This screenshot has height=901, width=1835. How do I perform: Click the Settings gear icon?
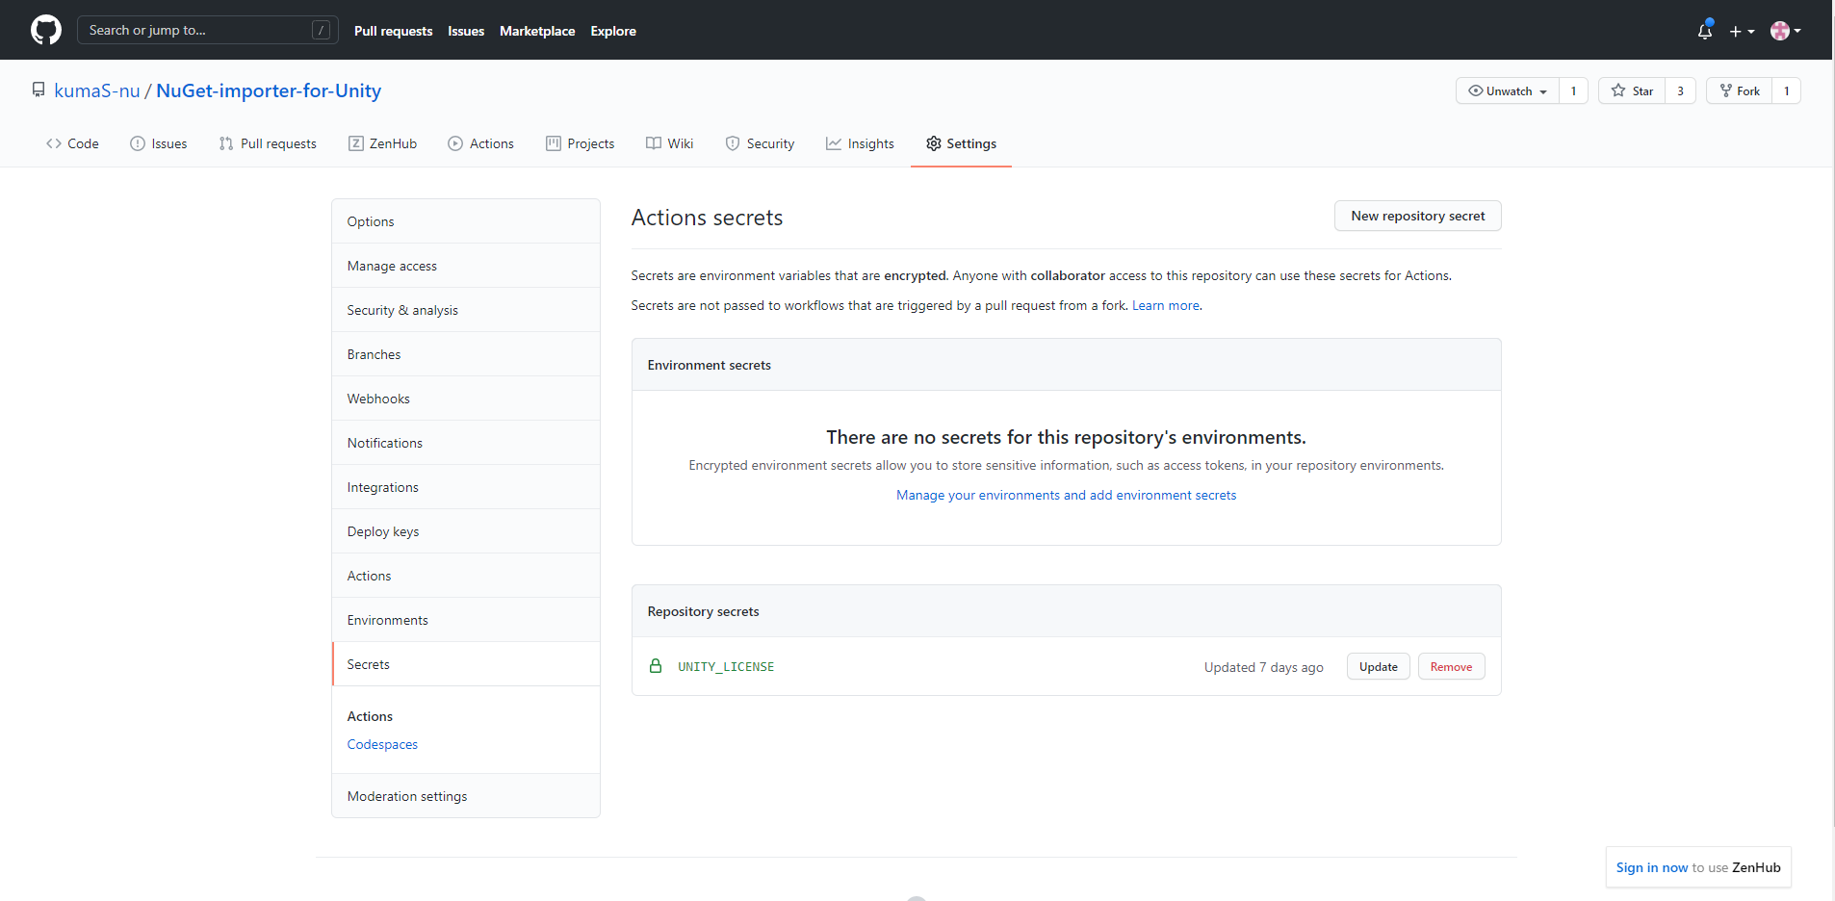tap(933, 143)
